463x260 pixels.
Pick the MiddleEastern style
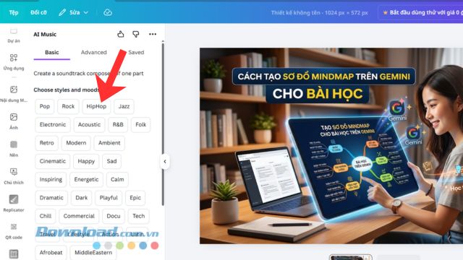coord(93,253)
